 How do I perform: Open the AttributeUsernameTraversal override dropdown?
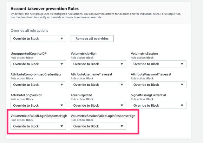98,84
